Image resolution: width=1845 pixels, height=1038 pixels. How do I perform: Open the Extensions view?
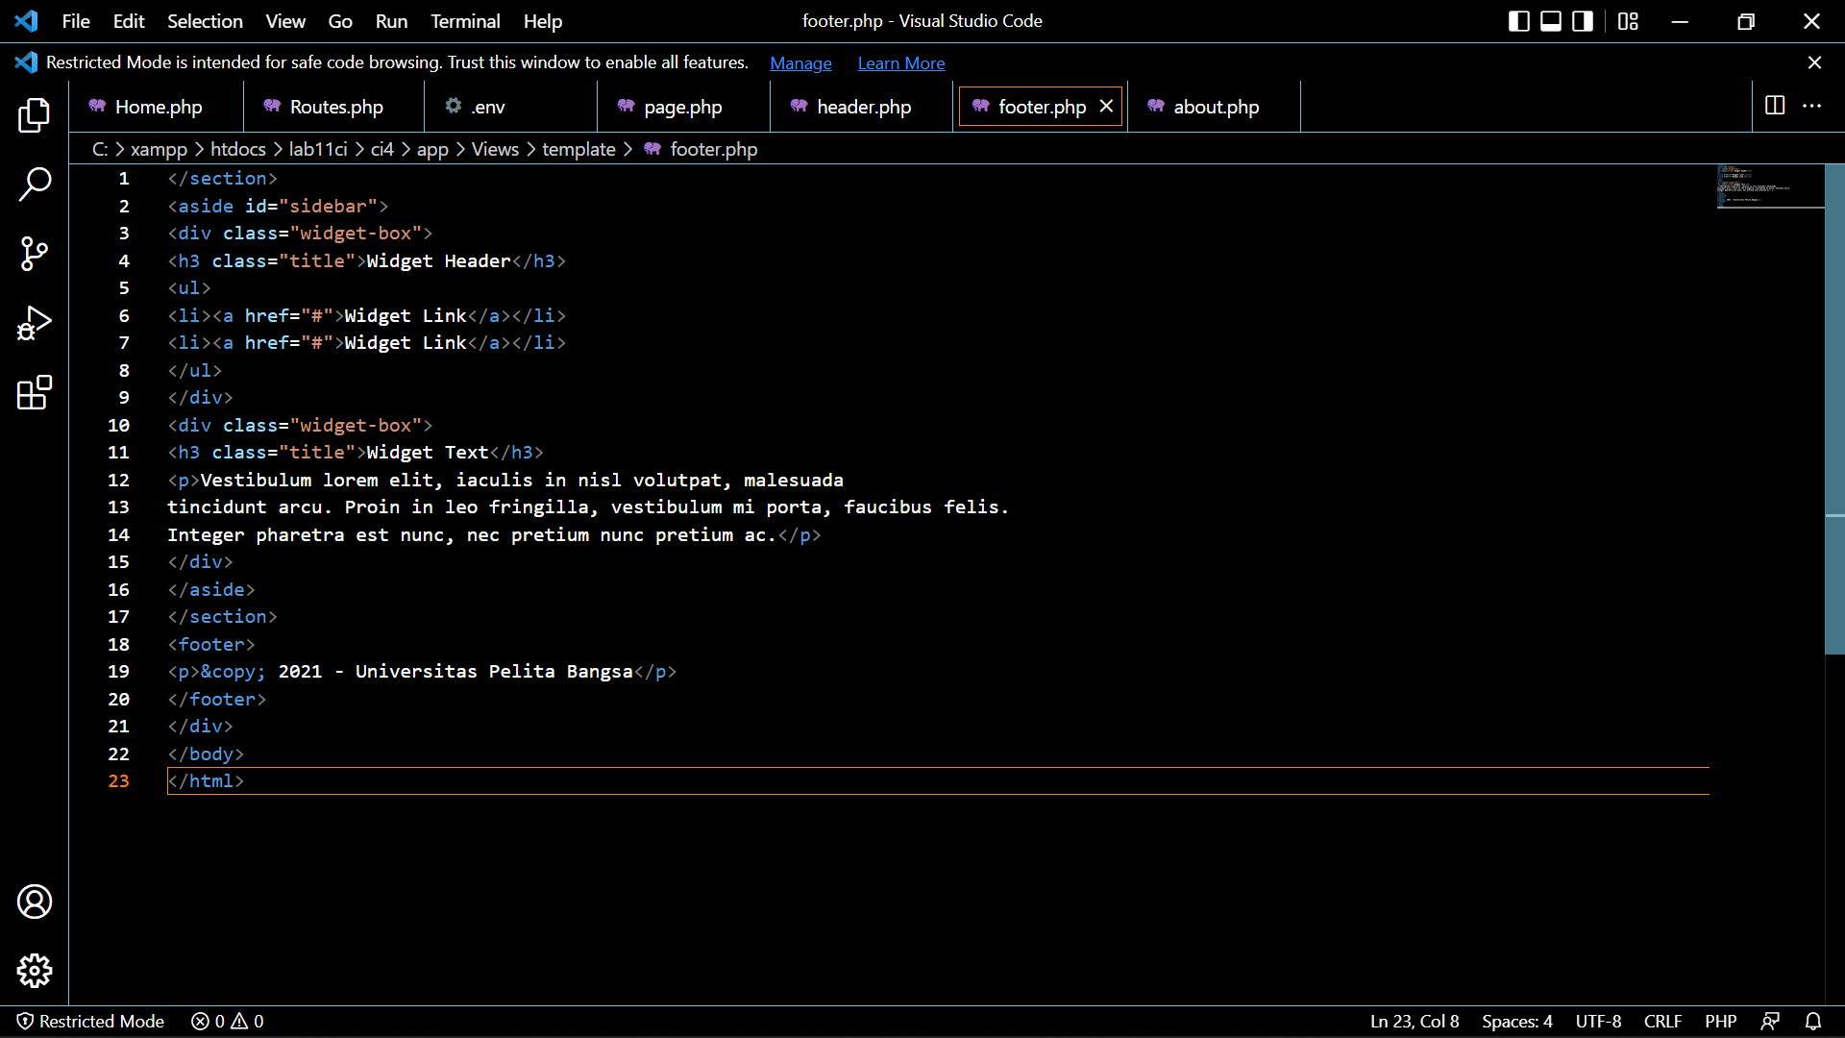(35, 392)
